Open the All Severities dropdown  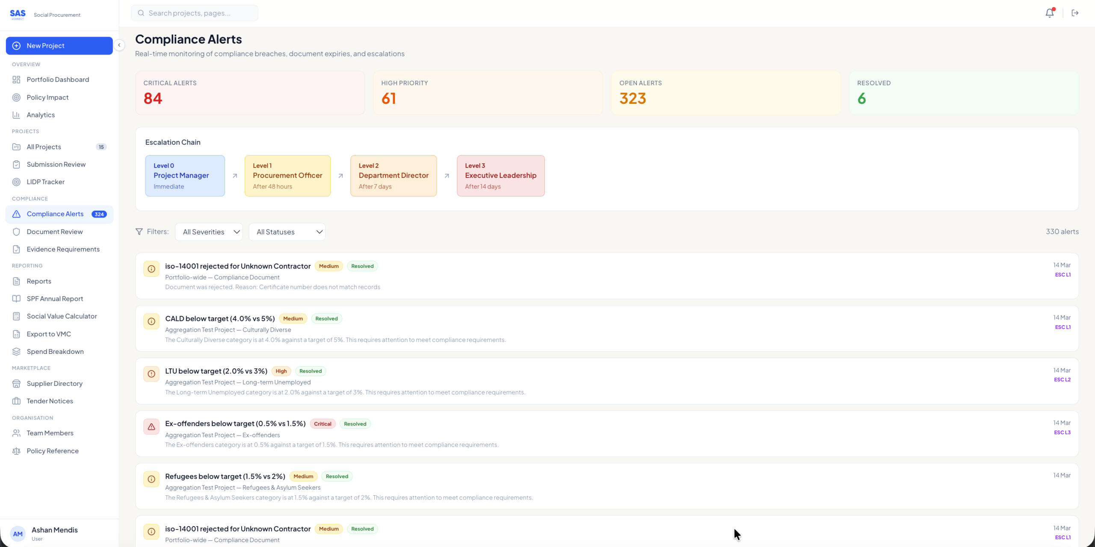pos(209,232)
